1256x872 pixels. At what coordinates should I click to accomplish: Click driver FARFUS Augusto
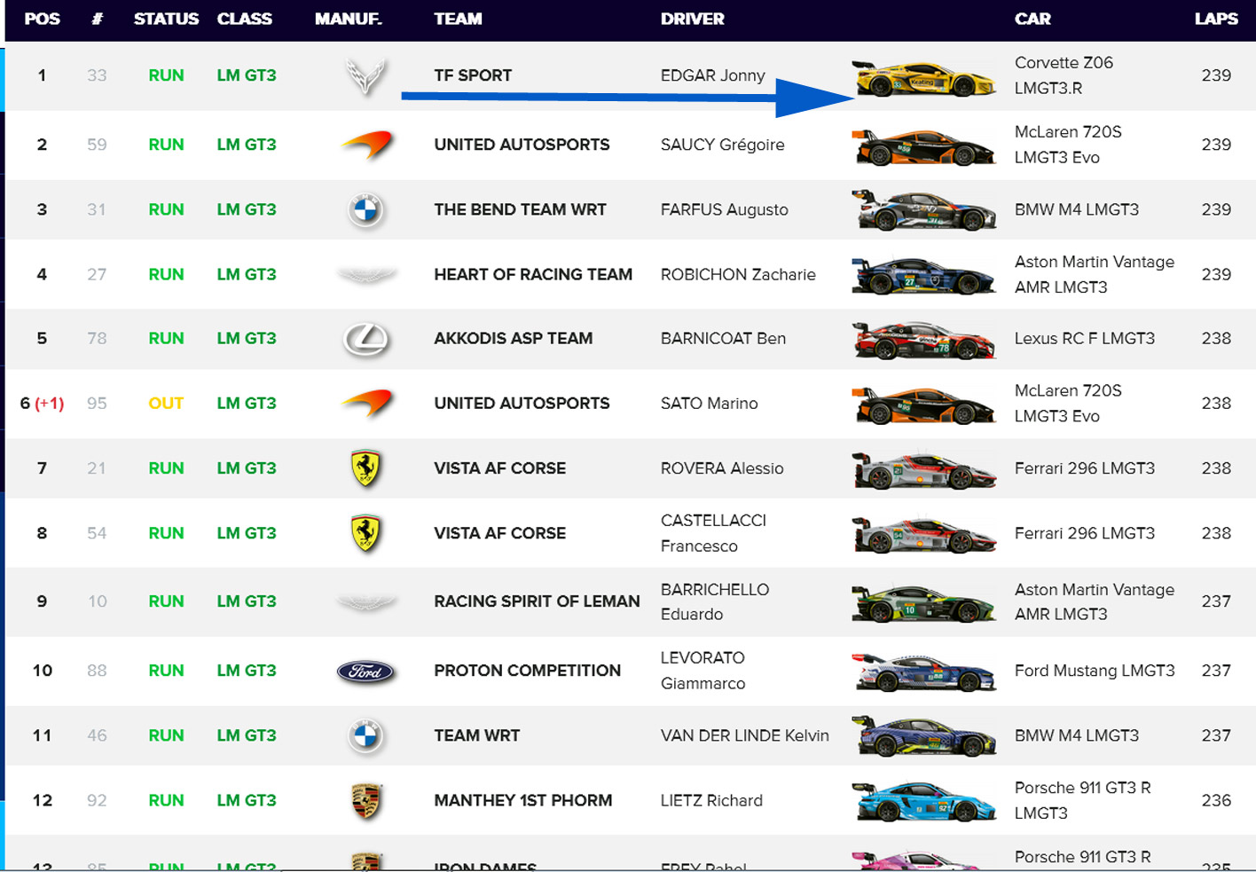click(724, 209)
